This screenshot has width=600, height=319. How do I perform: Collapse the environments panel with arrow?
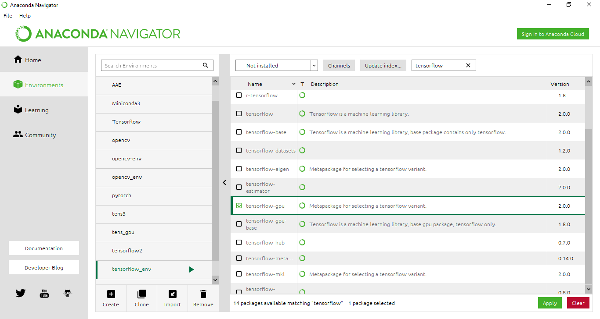tap(224, 182)
